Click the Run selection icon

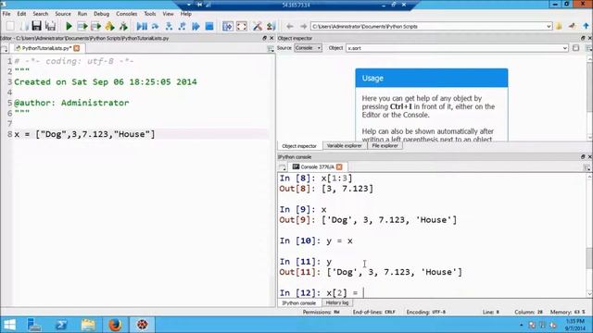[109, 26]
